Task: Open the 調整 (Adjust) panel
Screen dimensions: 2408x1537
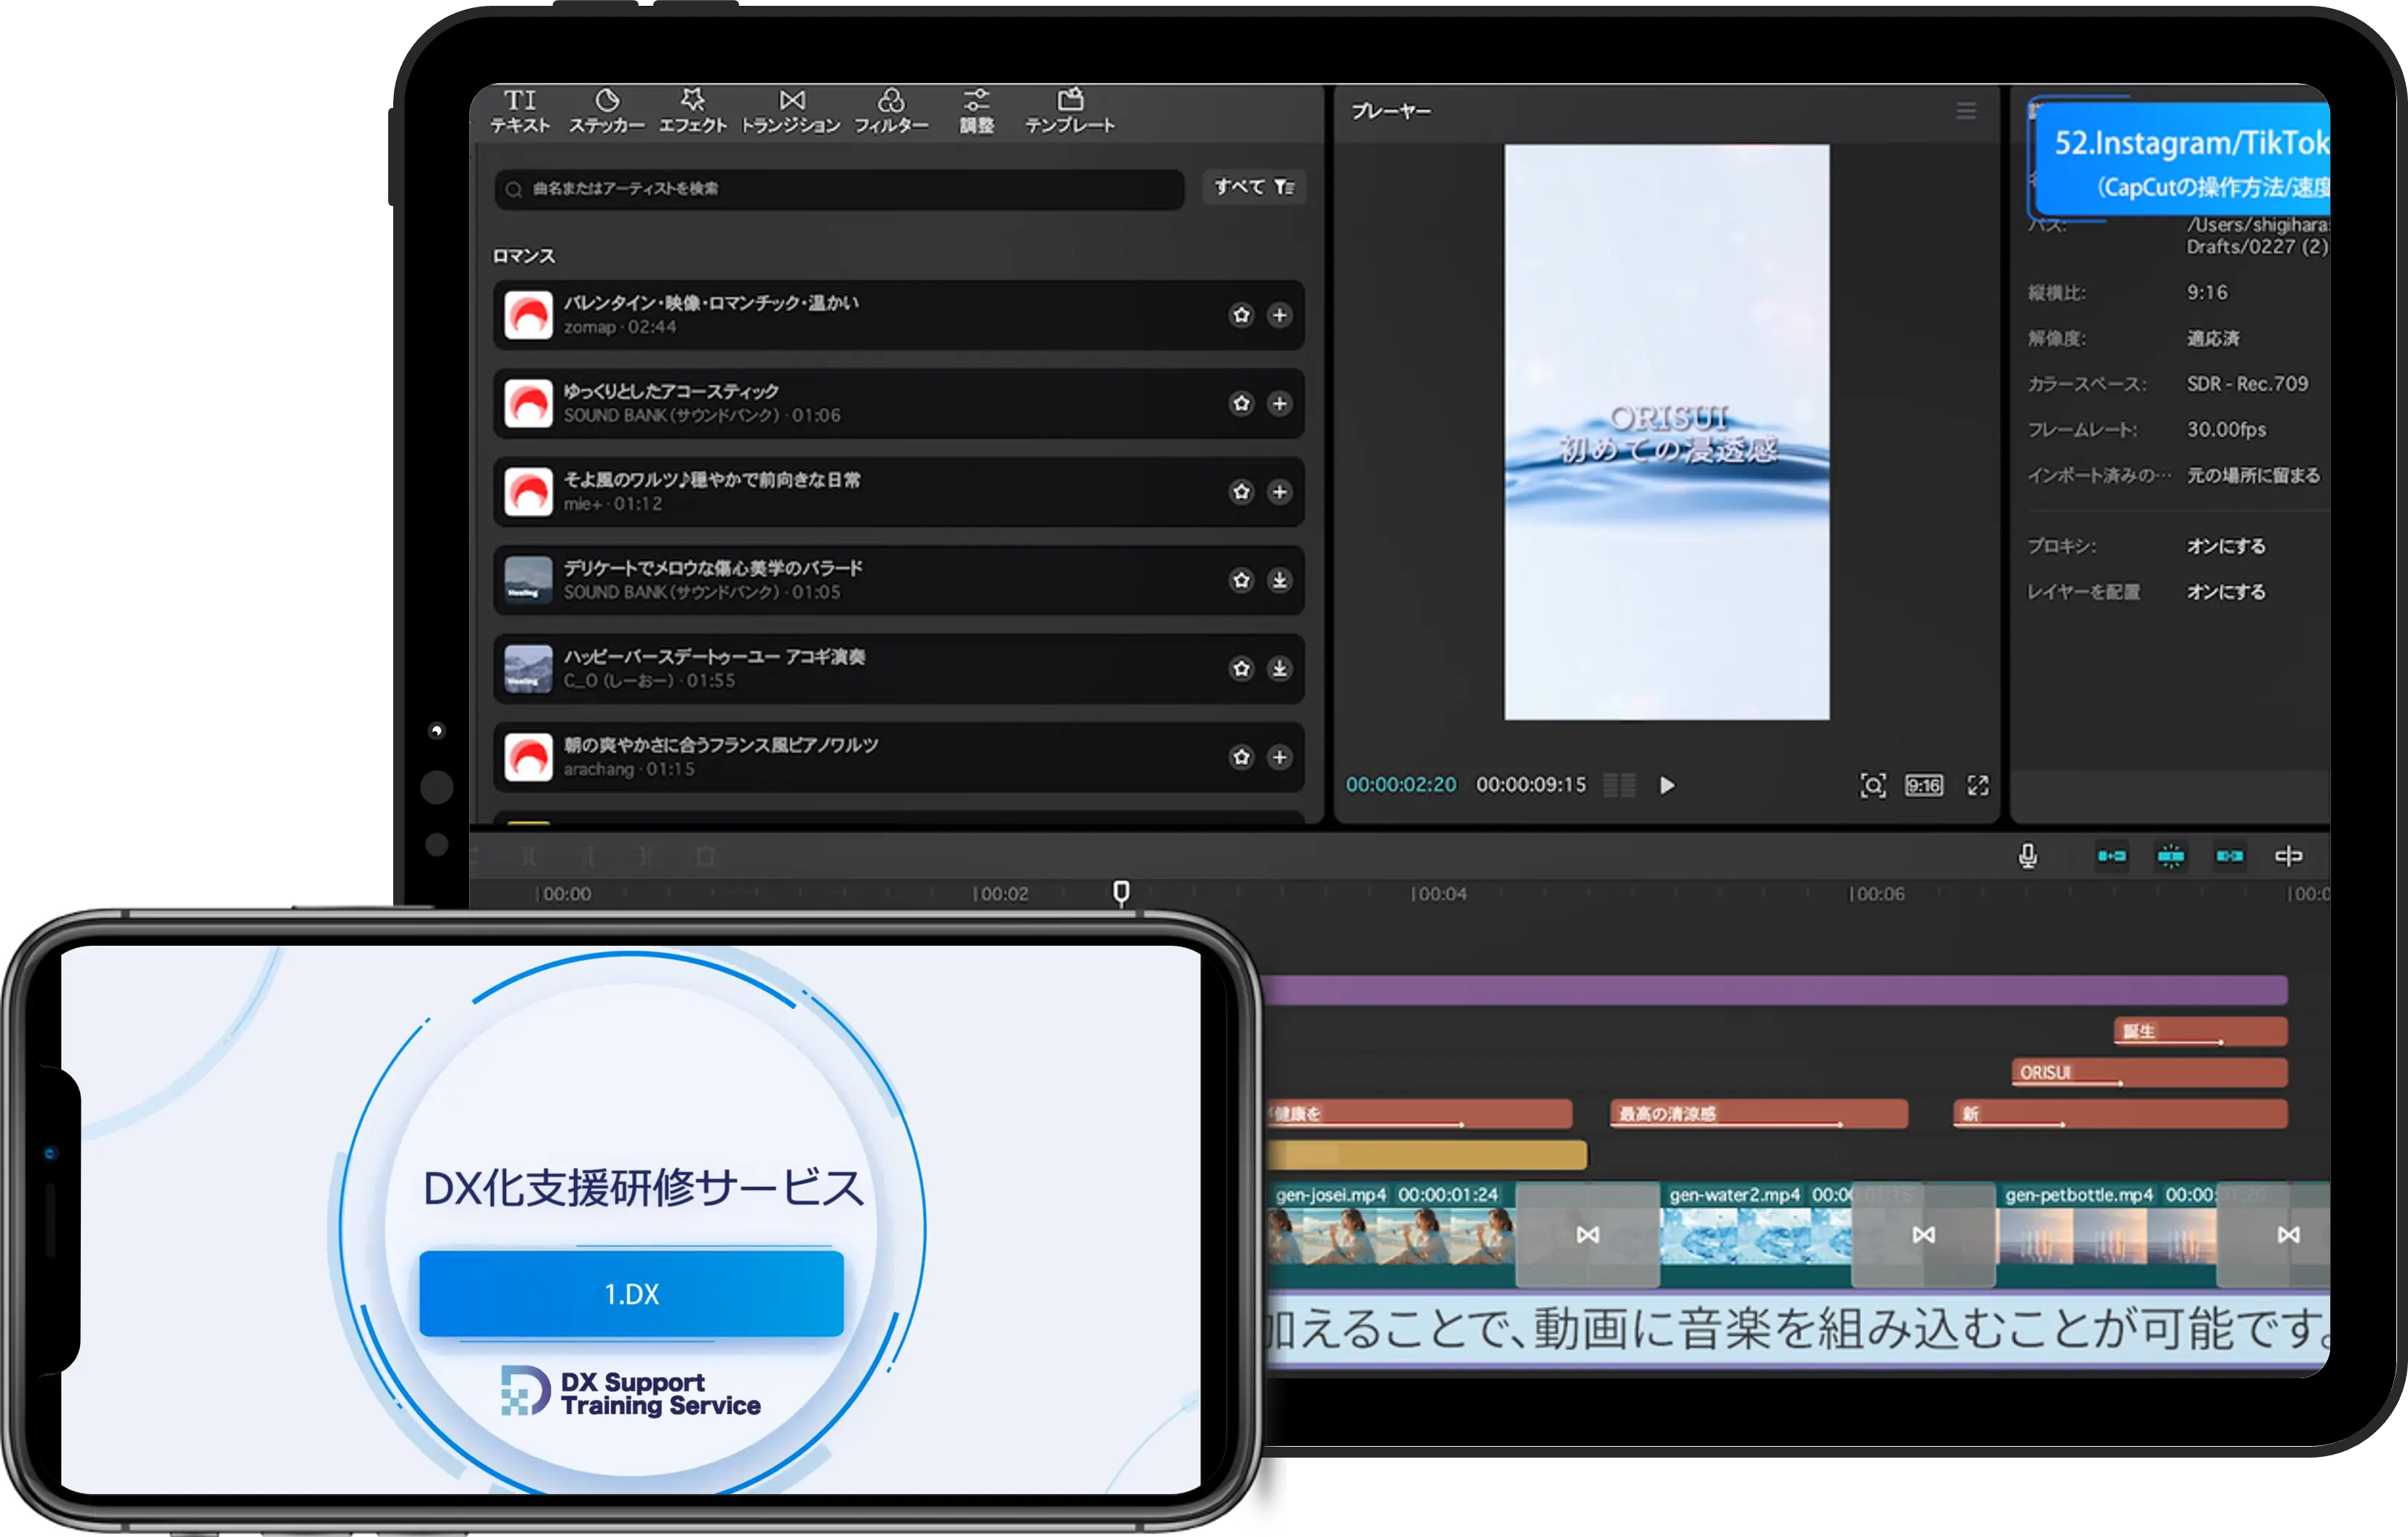Action: (977, 110)
